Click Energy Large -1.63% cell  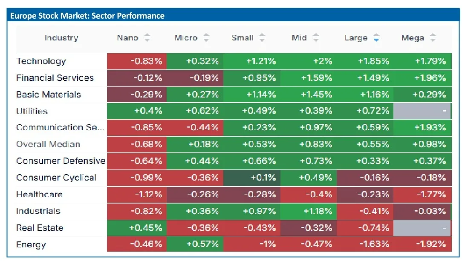[x=365, y=244]
